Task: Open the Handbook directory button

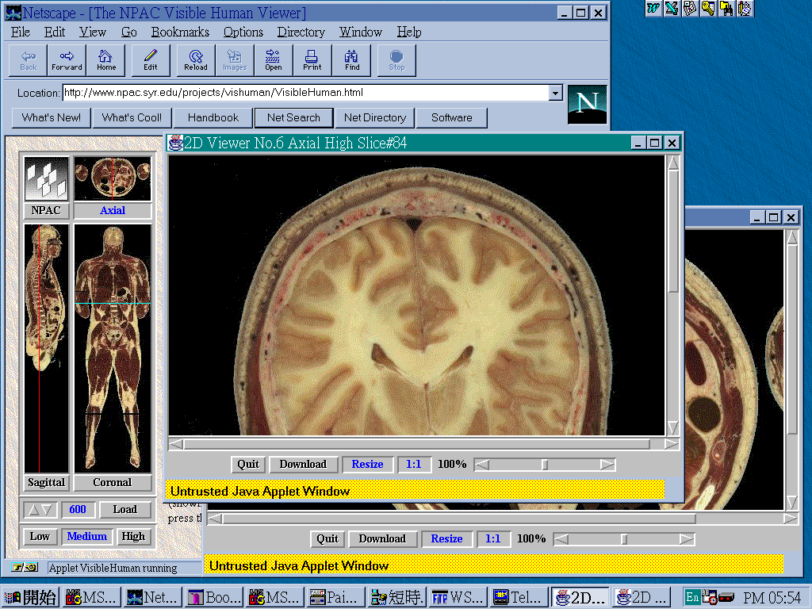Action: [213, 117]
